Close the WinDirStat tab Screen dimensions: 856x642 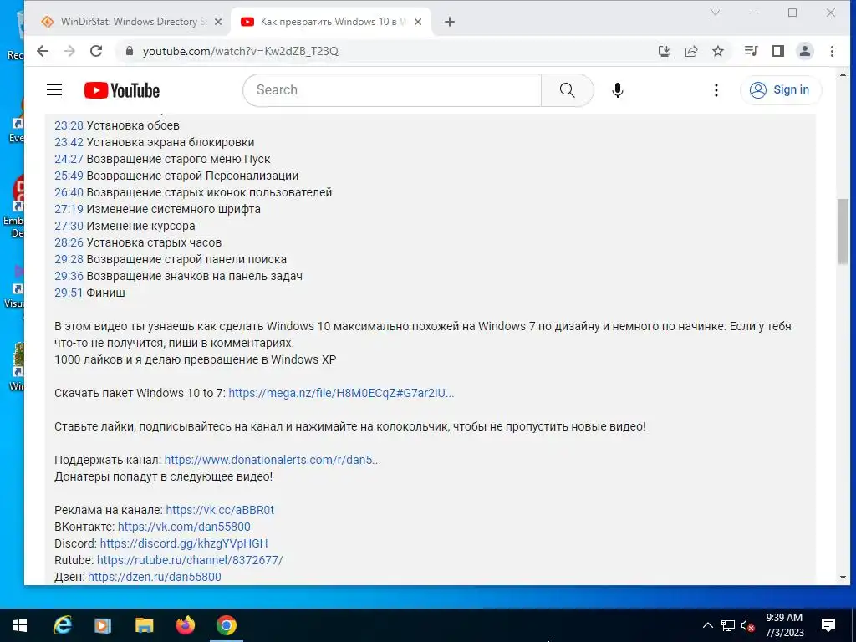(x=218, y=22)
